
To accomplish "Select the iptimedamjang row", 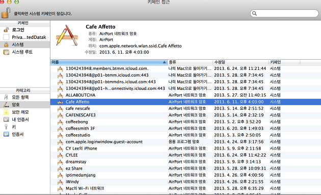I will (185, 175).
